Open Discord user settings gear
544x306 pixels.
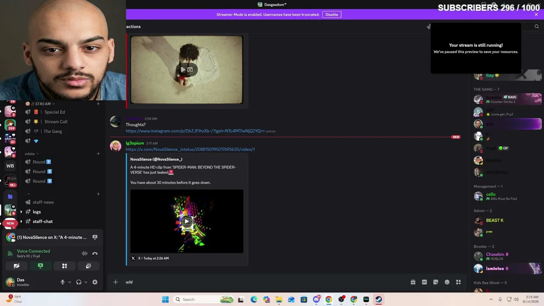tap(95, 282)
